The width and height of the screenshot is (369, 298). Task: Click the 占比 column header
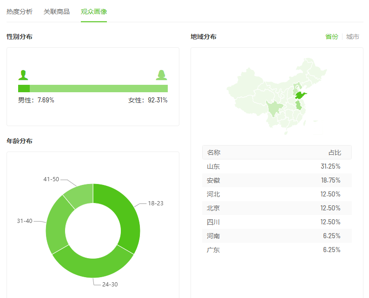pyautogui.click(x=335, y=152)
